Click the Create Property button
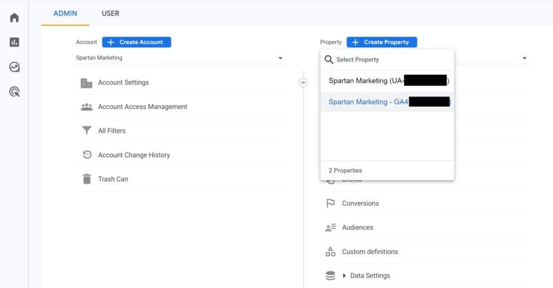 point(381,42)
